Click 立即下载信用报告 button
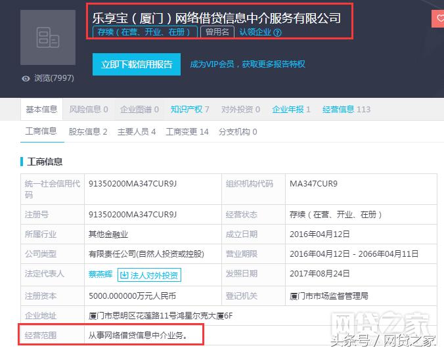 coord(137,64)
